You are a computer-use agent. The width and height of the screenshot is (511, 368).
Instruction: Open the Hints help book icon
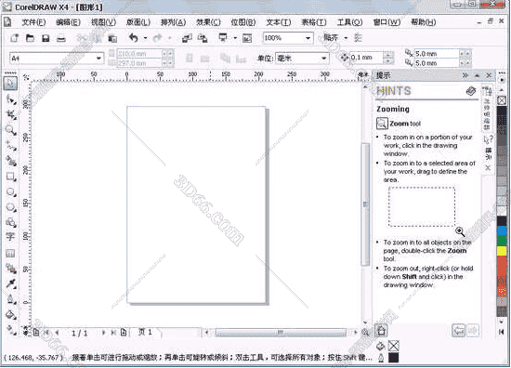pos(471,91)
